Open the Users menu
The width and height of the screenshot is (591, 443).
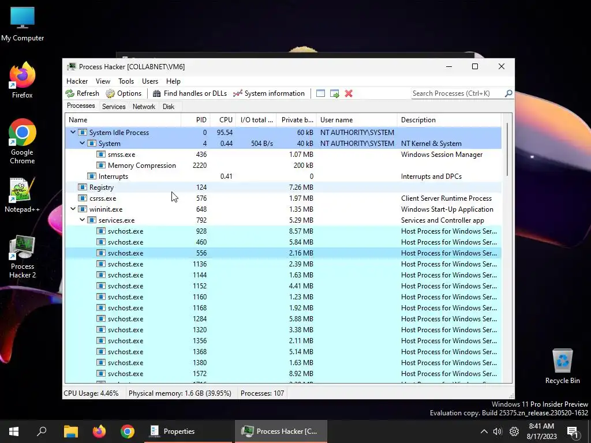click(x=150, y=81)
